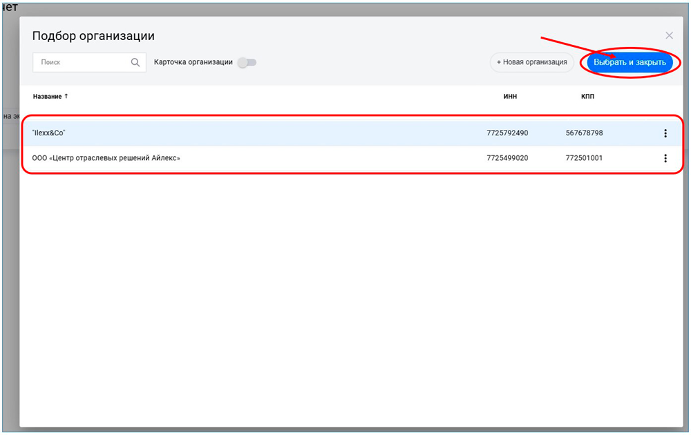
Task: Click the КПП value 772501001
Action: tap(584, 158)
